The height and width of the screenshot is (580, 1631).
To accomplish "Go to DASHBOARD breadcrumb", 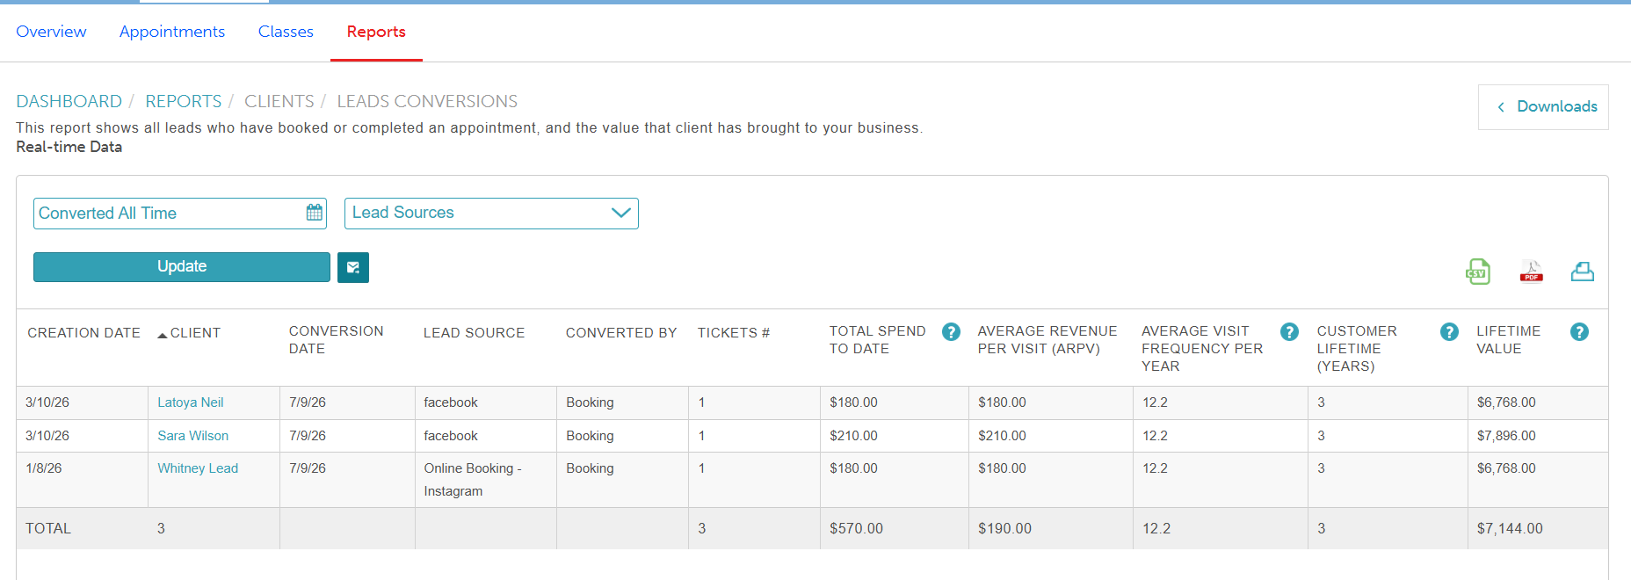I will 69,101.
